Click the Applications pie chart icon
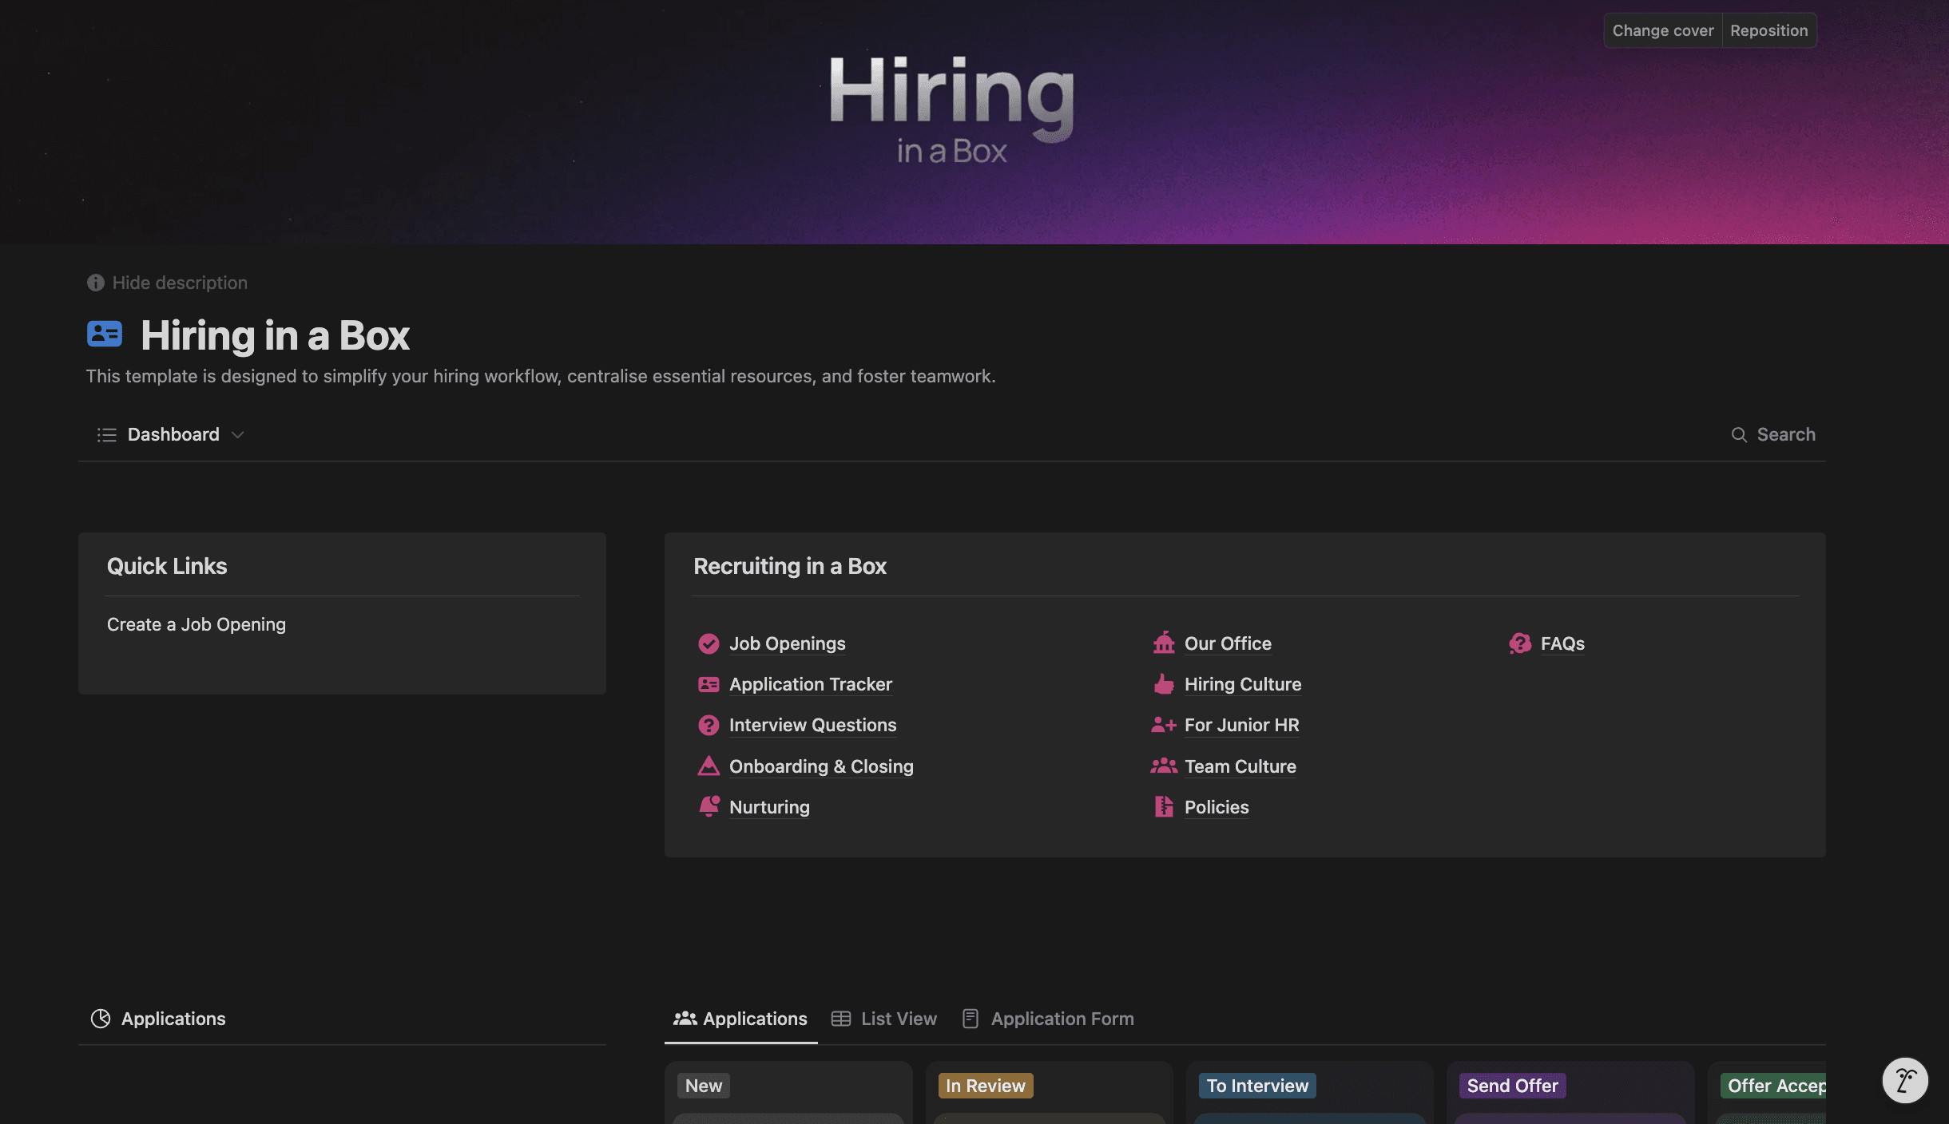 (x=101, y=1019)
